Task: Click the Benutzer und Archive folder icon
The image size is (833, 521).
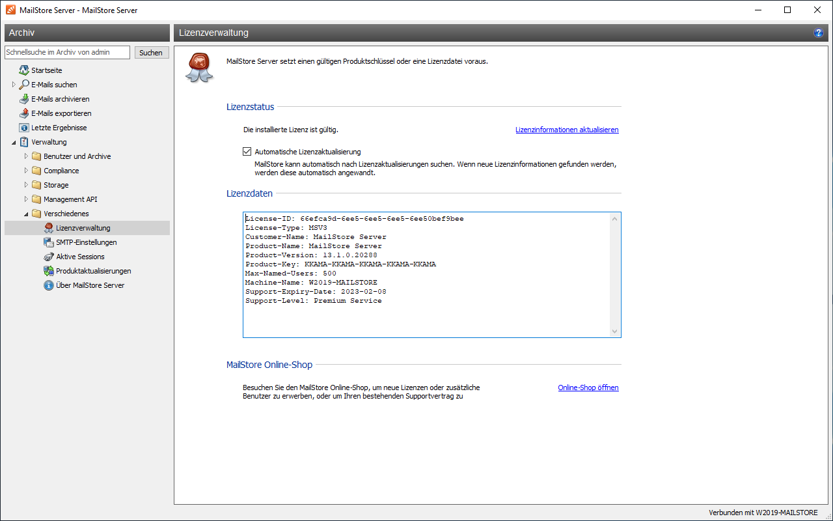Action: coord(36,156)
